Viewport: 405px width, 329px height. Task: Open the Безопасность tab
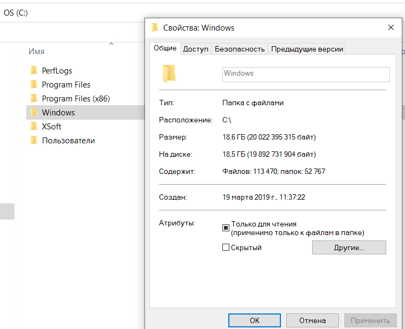coord(240,49)
